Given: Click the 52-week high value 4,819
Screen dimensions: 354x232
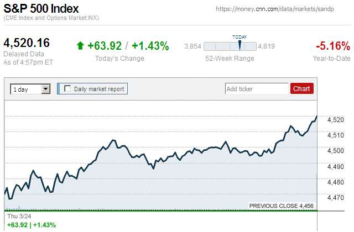Looking at the screenshot, I should [x=267, y=46].
